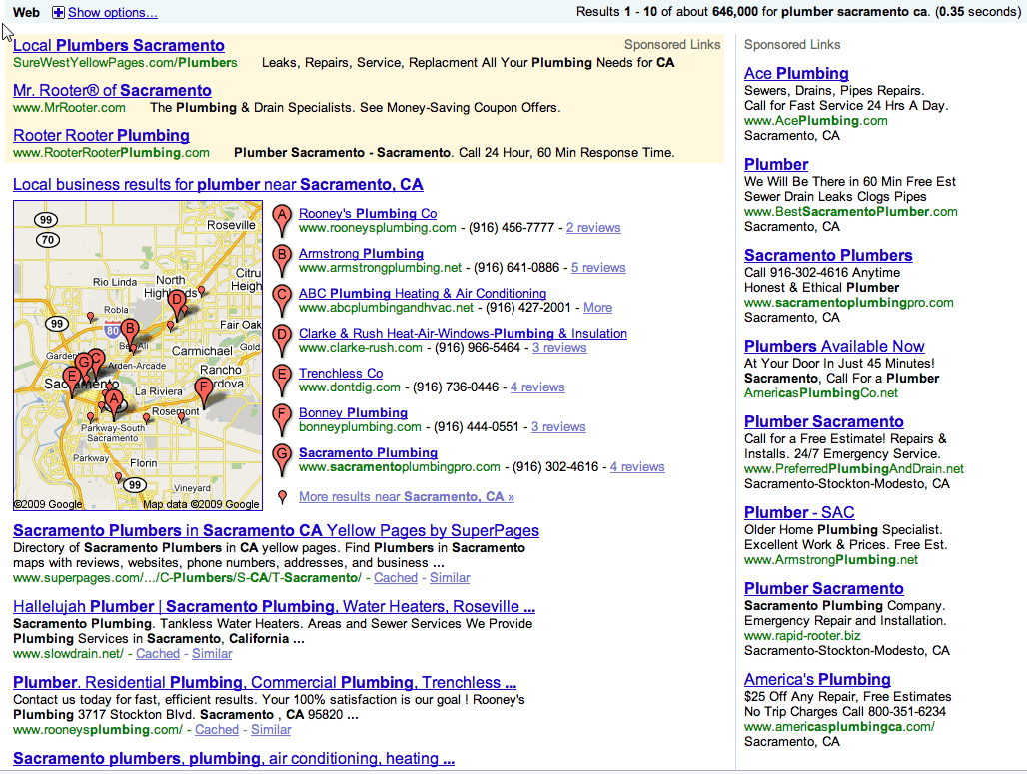Screen dimensions: 1027x774
Task: Open Plumber Sacramento ad from PreferredPlumbingAndDrain.net
Action: [x=824, y=421]
